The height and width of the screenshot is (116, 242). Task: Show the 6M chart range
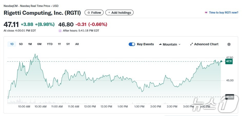pyautogui.click(x=39, y=44)
